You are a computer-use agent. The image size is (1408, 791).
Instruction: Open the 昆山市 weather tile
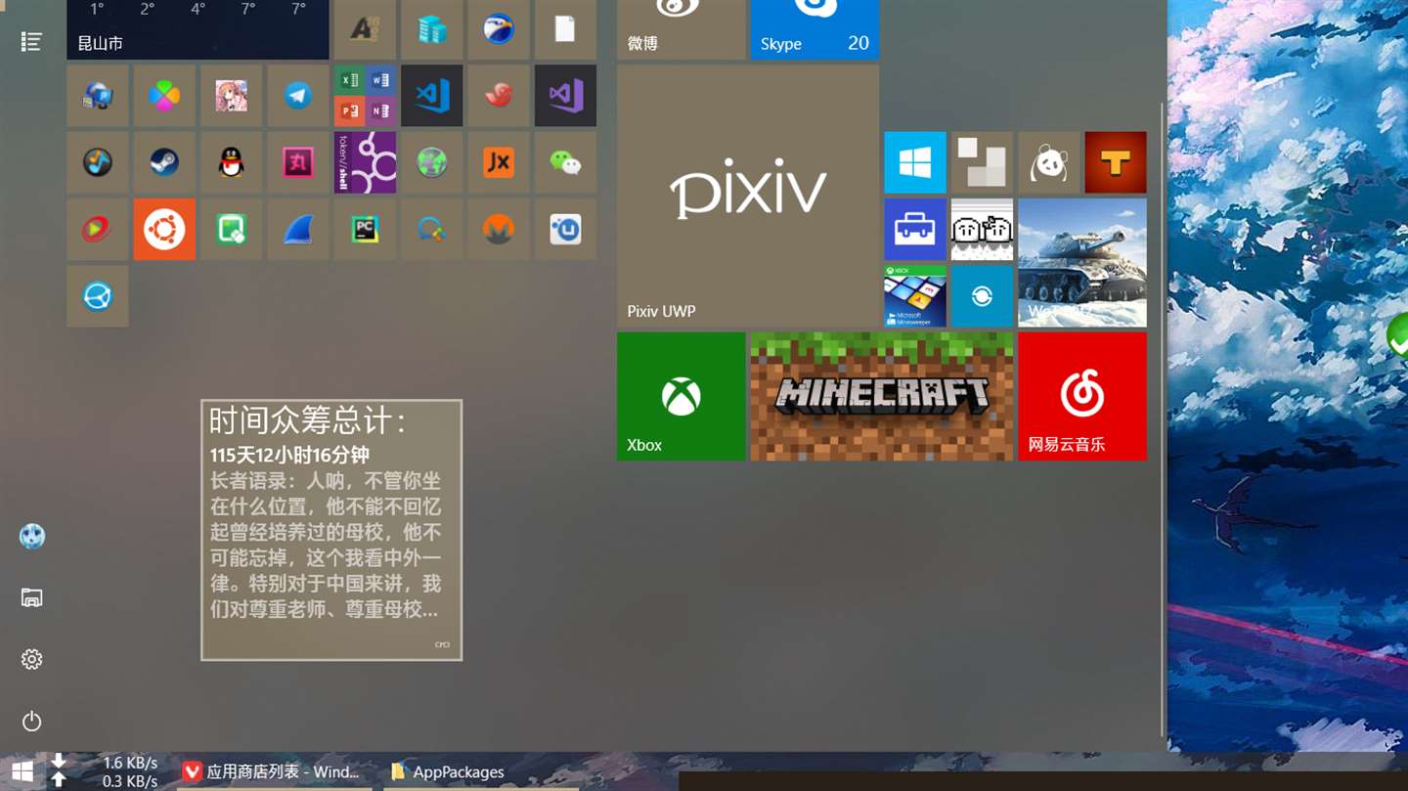click(x=198, y=29)
